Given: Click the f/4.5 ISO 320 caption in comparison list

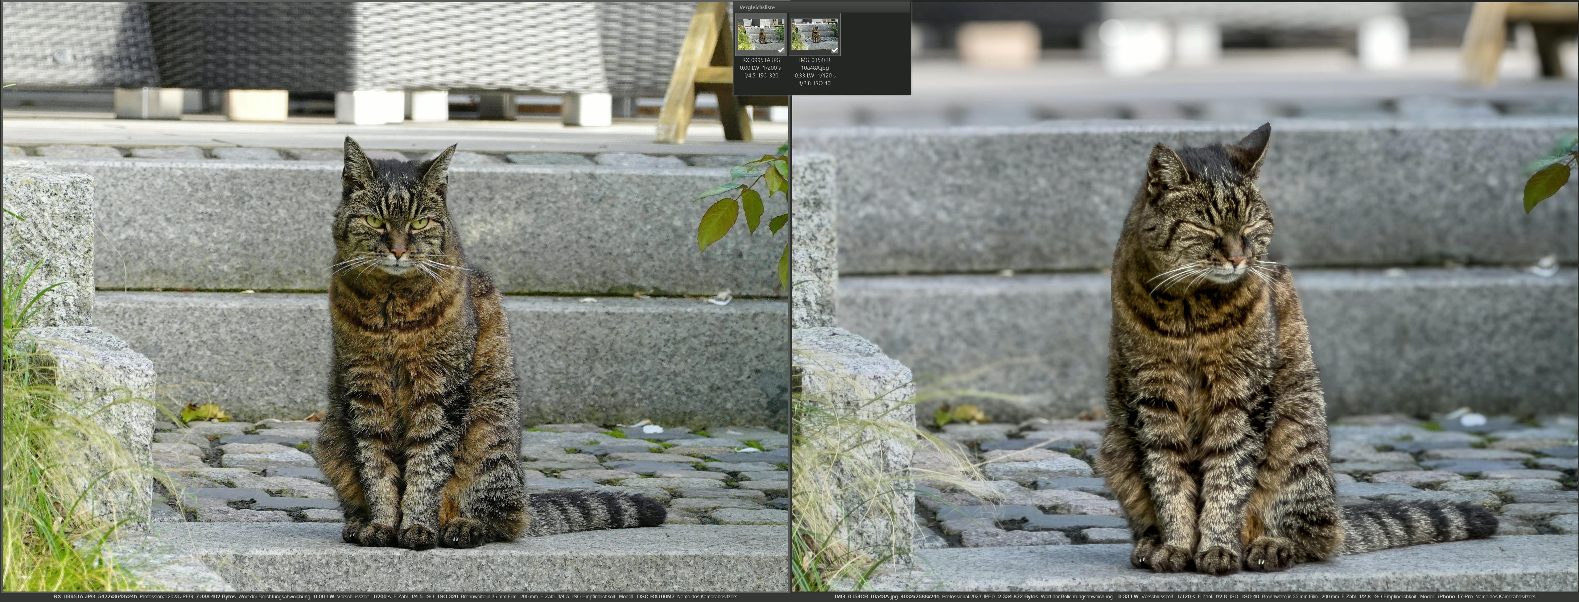Looking at the screenshot, I should pyautogui.click(x=761, y=75).
